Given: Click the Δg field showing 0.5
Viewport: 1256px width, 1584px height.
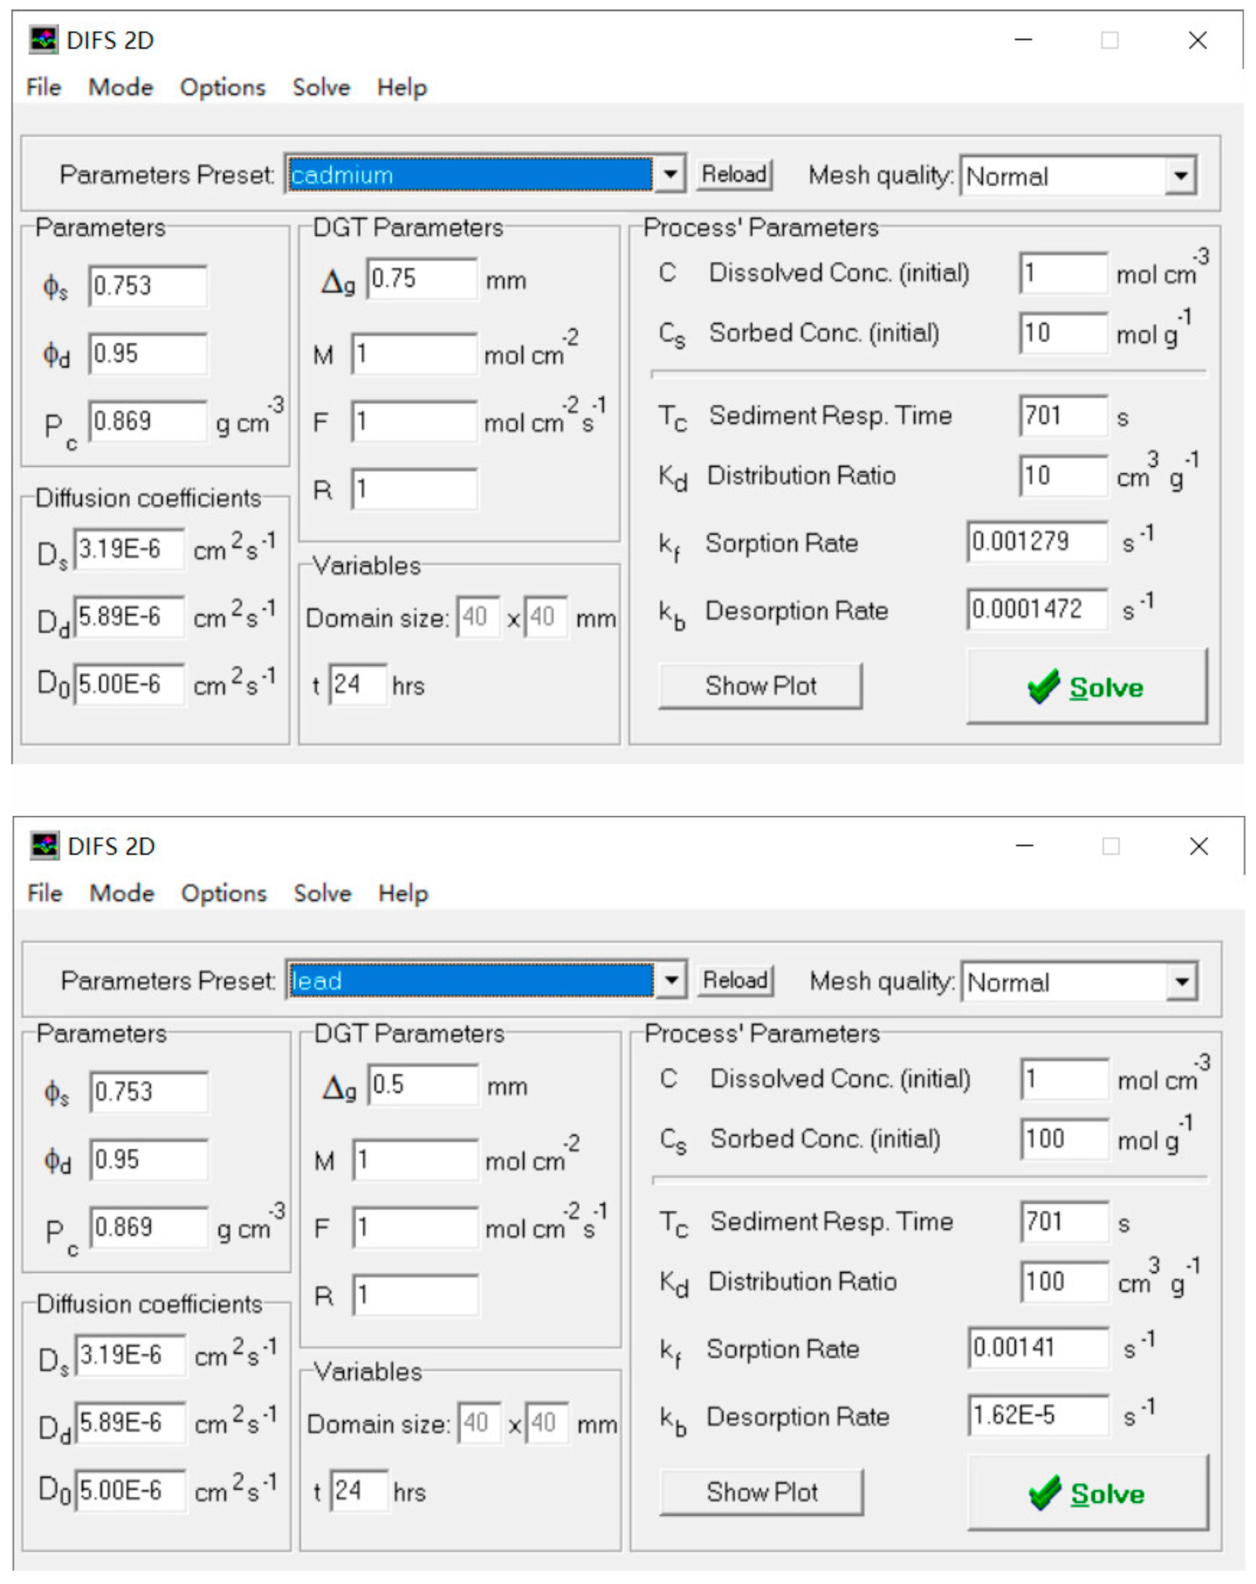Looking at the screenshot, I should tap(423, 1085).
